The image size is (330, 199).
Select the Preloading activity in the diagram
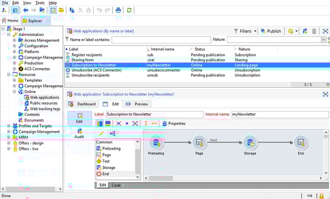(x=157, y=143)
